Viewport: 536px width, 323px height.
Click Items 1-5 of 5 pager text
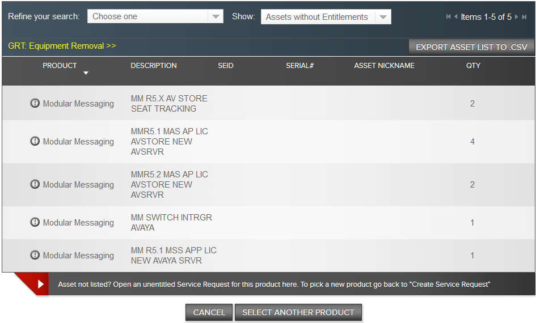point(486,17)
